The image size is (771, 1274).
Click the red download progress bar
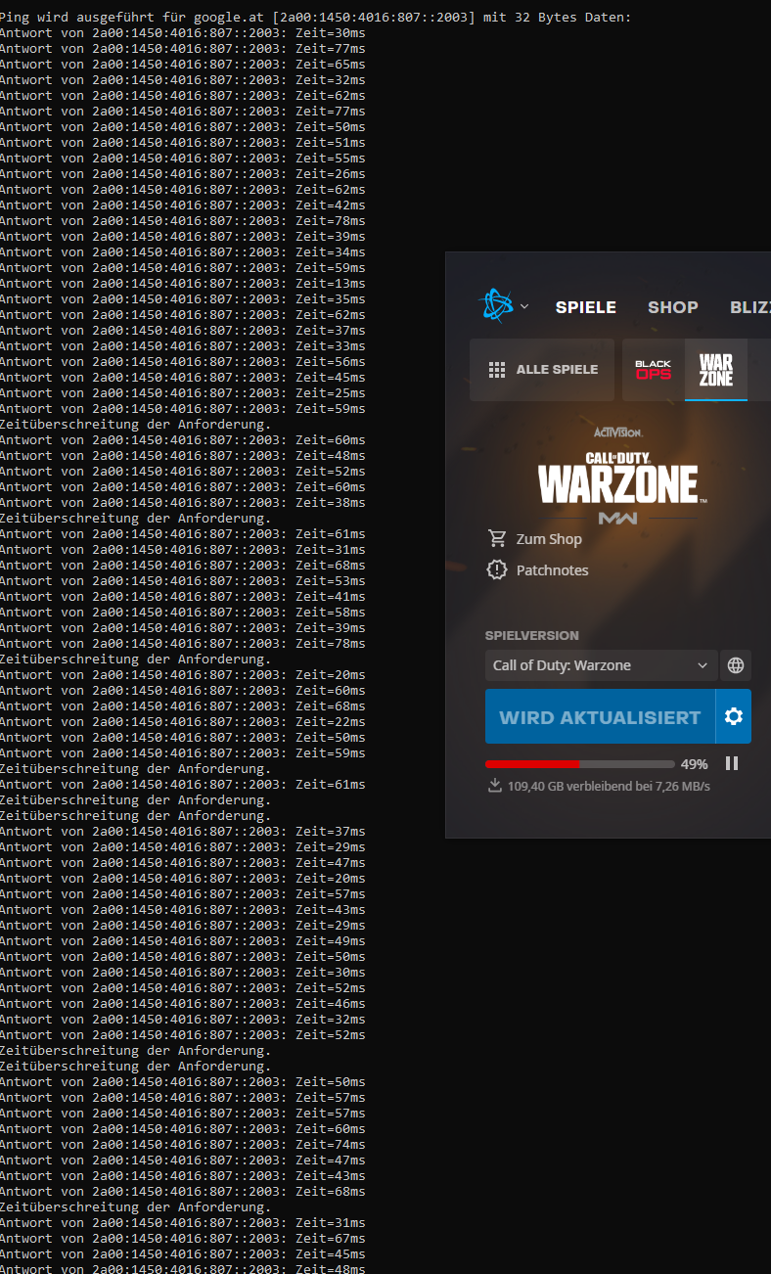[580, 764]
